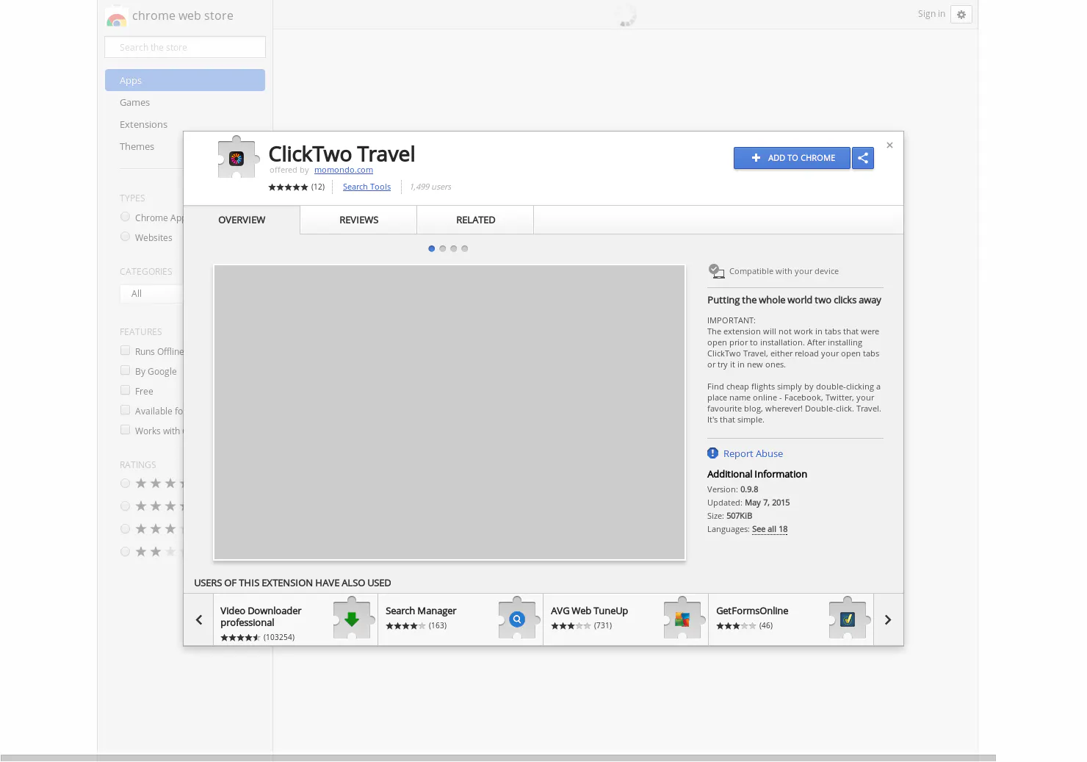Select the bottom two-star ratings radio button

[x=125, y=551]
